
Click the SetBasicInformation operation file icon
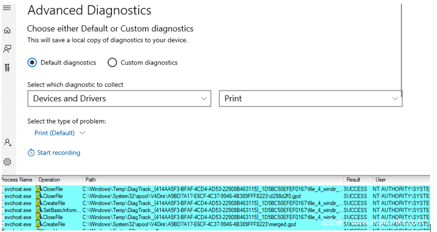[x=39, y=210]
